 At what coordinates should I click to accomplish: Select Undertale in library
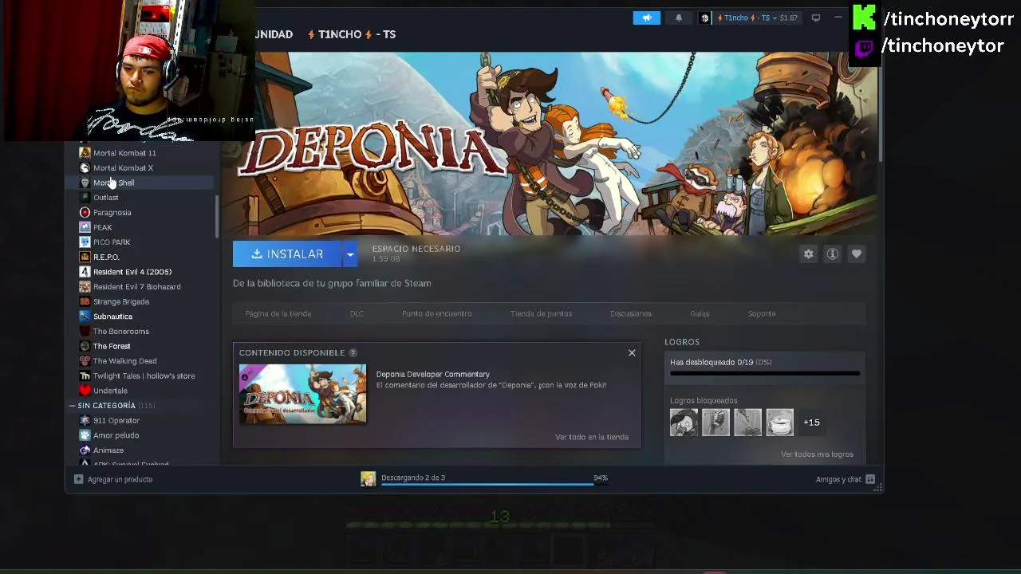click(x=110, y=391)
